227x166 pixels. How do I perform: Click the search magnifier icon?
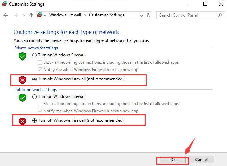(220, 15)
